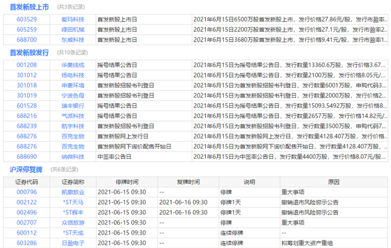Select 共6条记录 record count text
The image size is (391, 248).
[x=64, y=169]
